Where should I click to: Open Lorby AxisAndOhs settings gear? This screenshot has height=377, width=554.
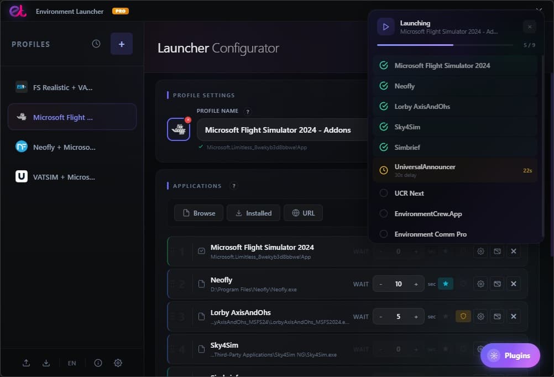480,316
